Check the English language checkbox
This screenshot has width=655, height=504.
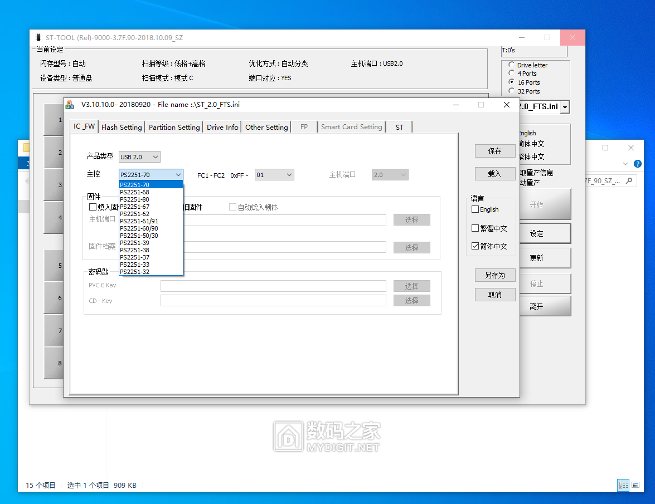point(476,209)
